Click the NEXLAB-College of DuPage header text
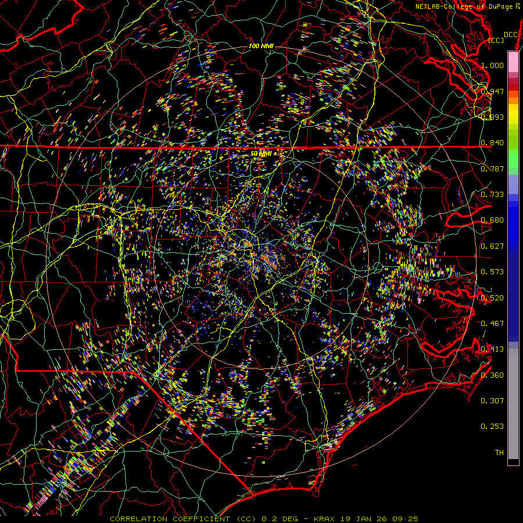Screen dimensions: 523x523 (464, 6)
